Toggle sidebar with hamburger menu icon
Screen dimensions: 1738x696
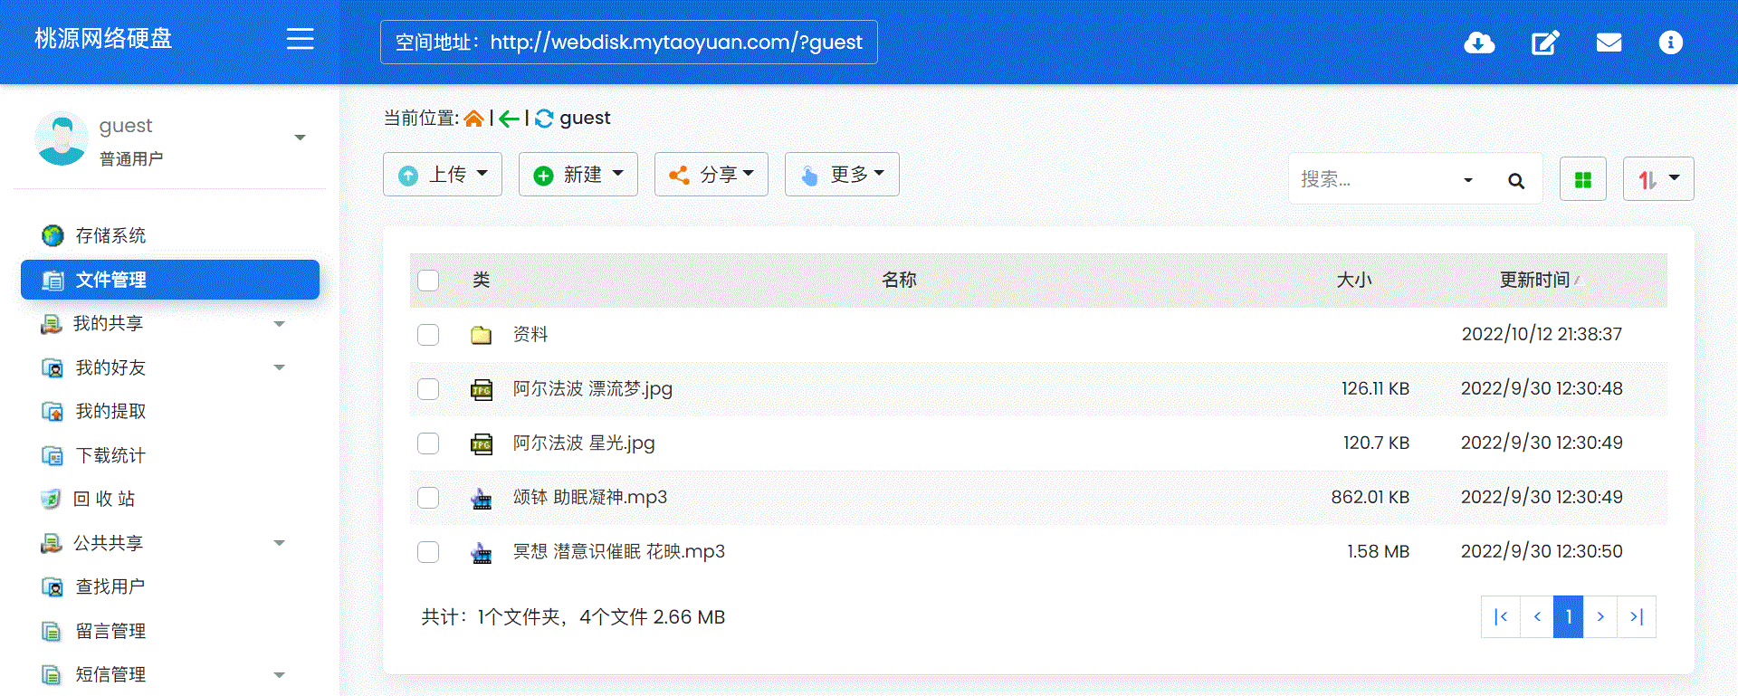click(300, 39)
